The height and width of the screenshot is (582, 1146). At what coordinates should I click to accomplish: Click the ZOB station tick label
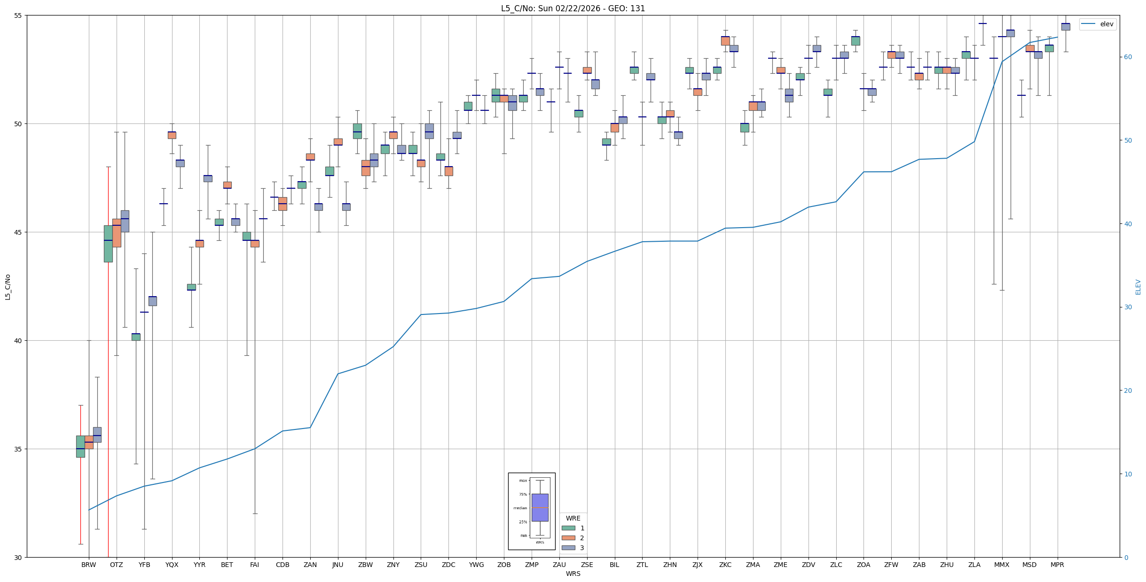point(504,565)
